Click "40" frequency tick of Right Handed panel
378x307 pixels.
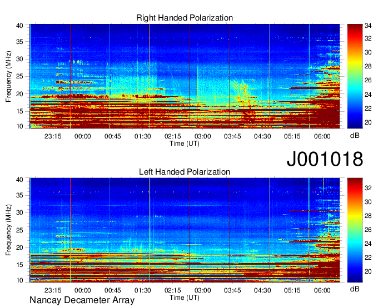tap(19, 26)
